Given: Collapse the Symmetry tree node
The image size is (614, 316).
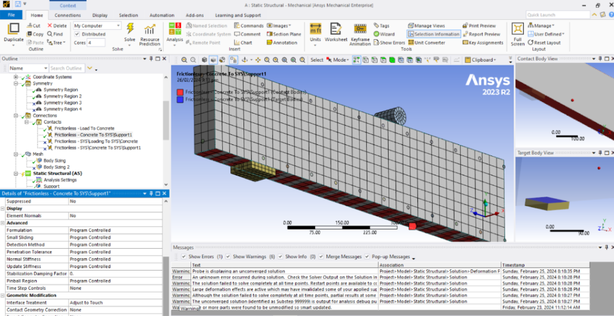Looking at the screenshot, I should coord(16,83).
